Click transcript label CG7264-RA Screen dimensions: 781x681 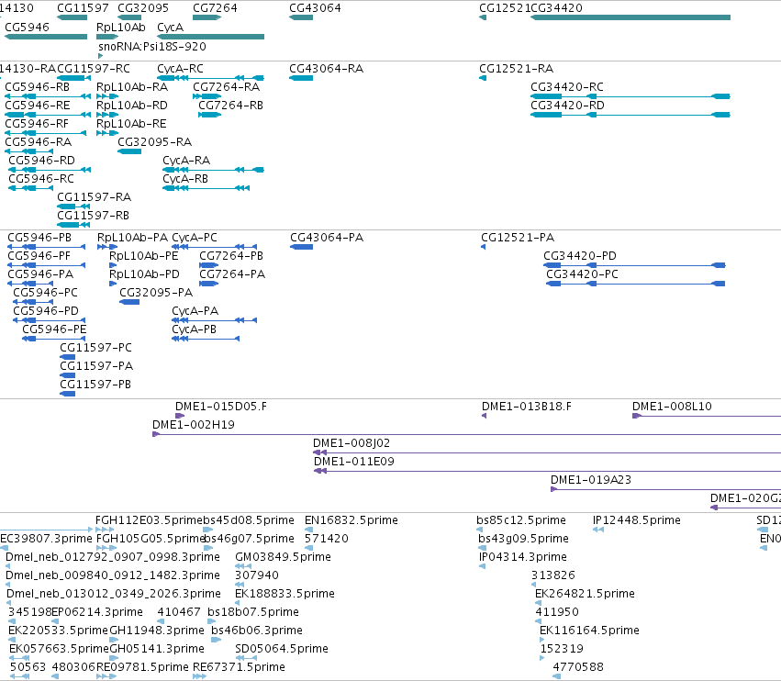point(226,86)
